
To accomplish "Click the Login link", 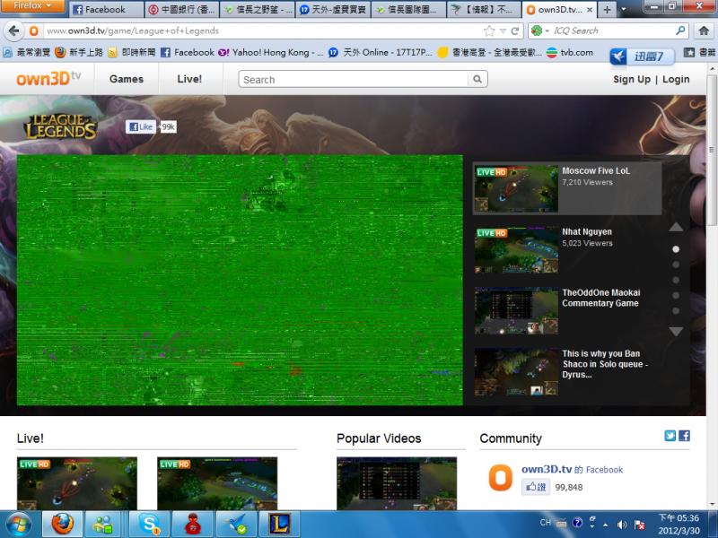I will [676, 79].
